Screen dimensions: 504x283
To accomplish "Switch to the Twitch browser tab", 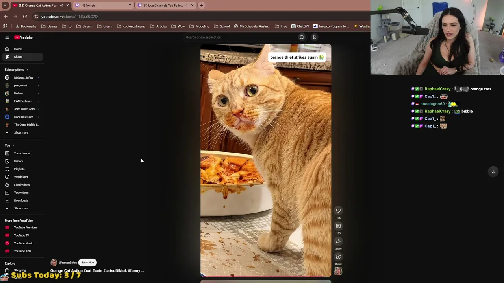I will tap(103, 6).
